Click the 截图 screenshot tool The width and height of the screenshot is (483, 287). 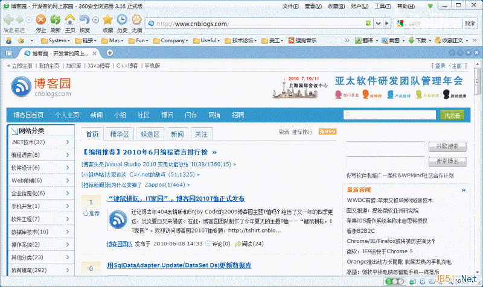tap(392, 40)
